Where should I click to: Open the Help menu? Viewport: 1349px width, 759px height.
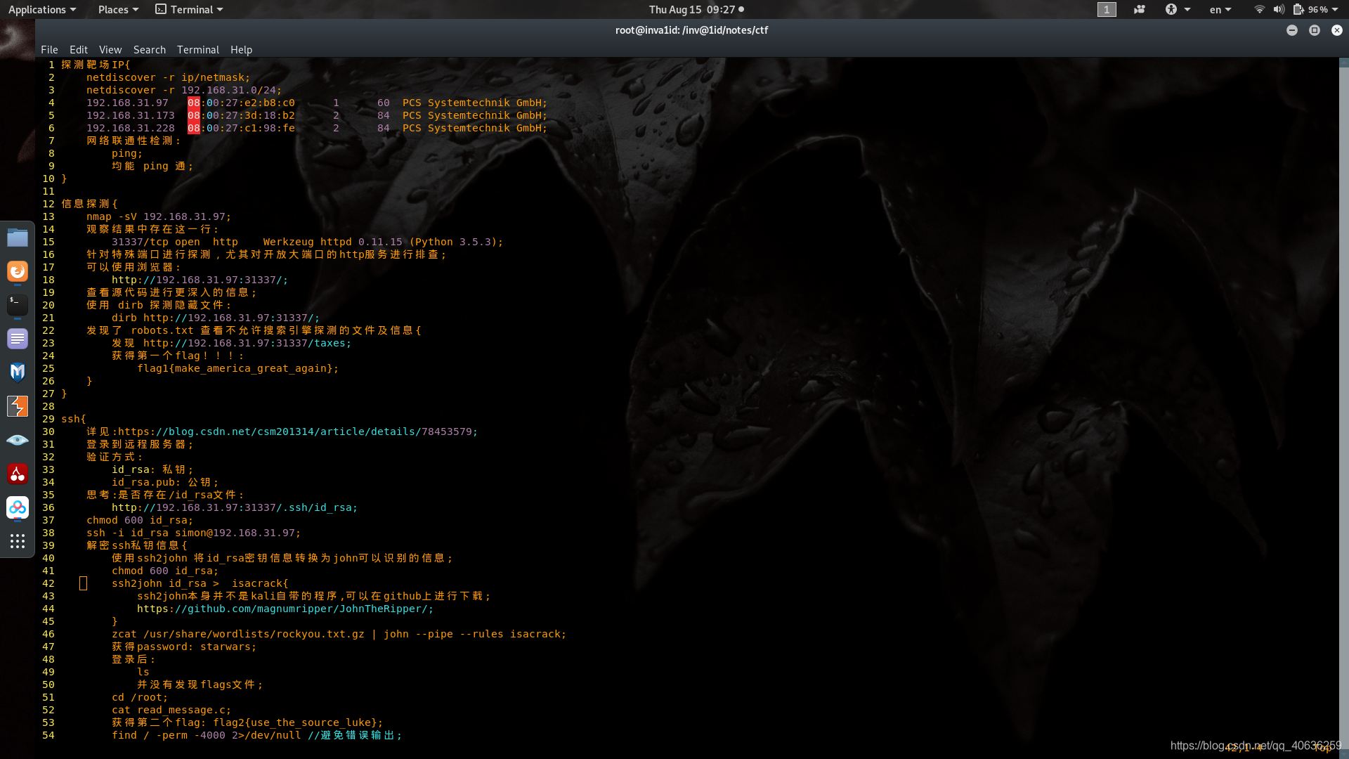(x=241, y=50)
